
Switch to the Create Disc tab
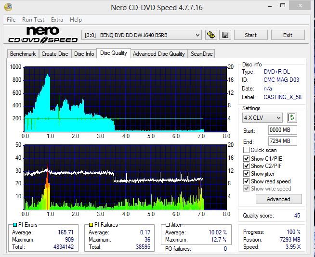pyautogui.click(x=55, y=54)
